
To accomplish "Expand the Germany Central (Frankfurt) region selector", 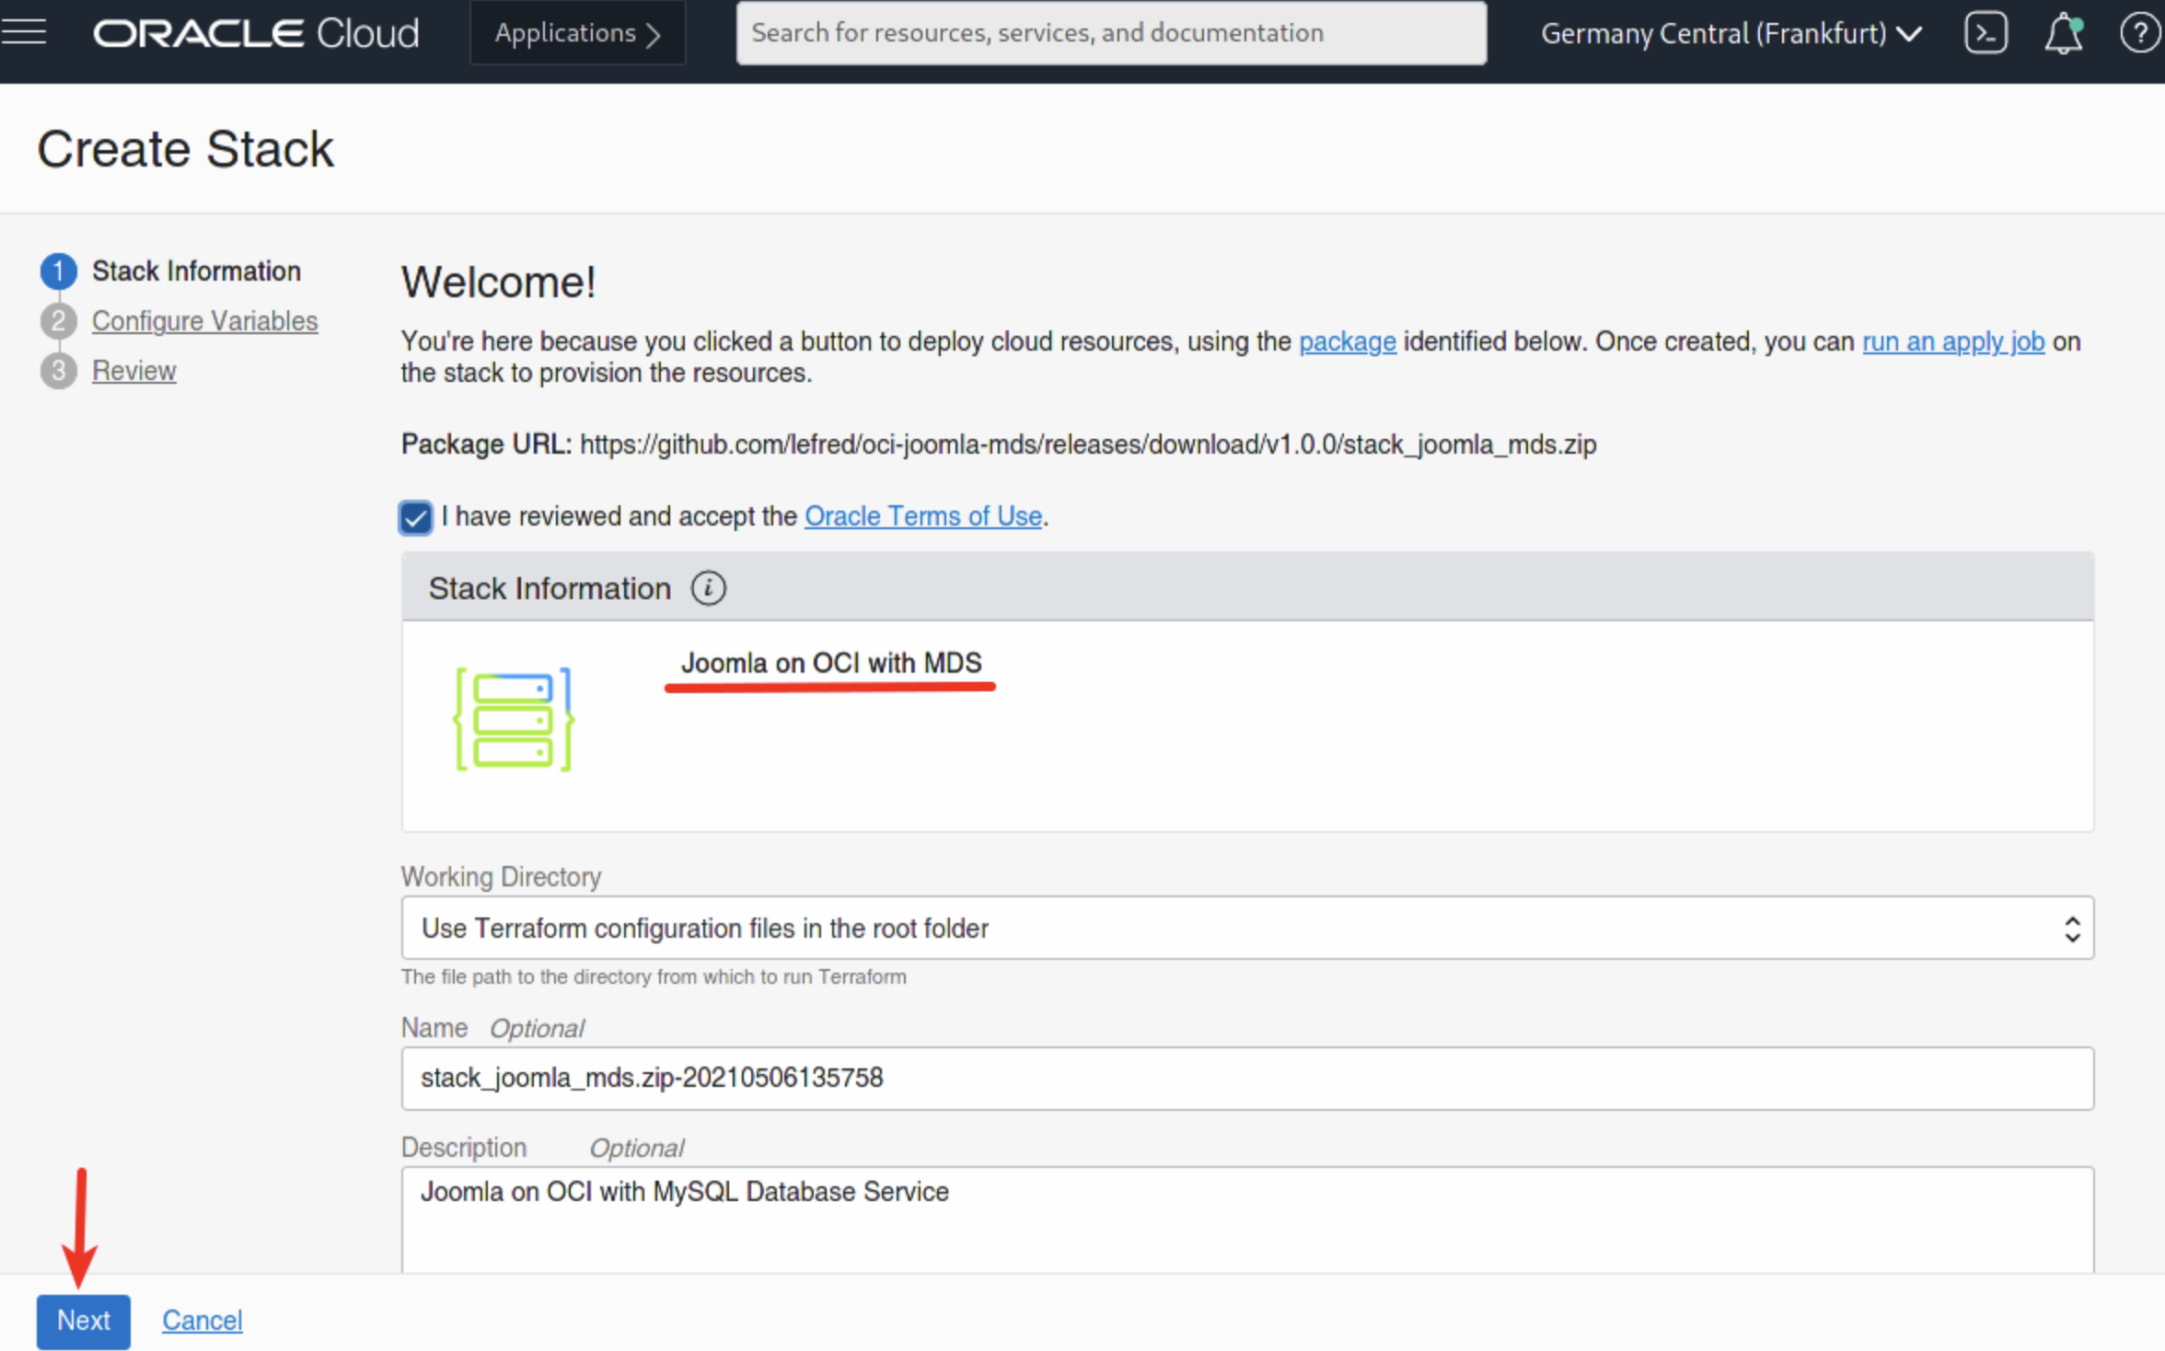I will 1731,34.
